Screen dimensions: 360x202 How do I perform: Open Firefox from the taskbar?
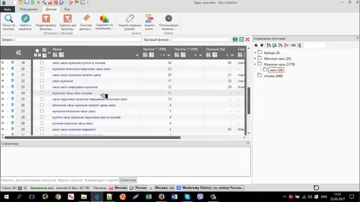161,197
